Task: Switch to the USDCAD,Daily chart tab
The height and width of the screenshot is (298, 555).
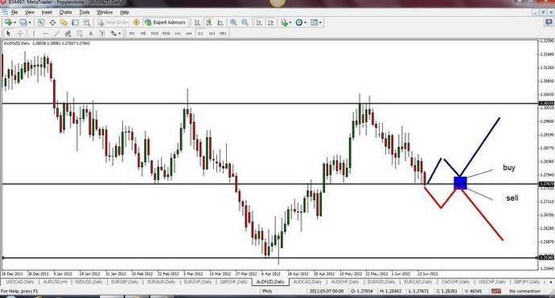Action: pos(20,282)
